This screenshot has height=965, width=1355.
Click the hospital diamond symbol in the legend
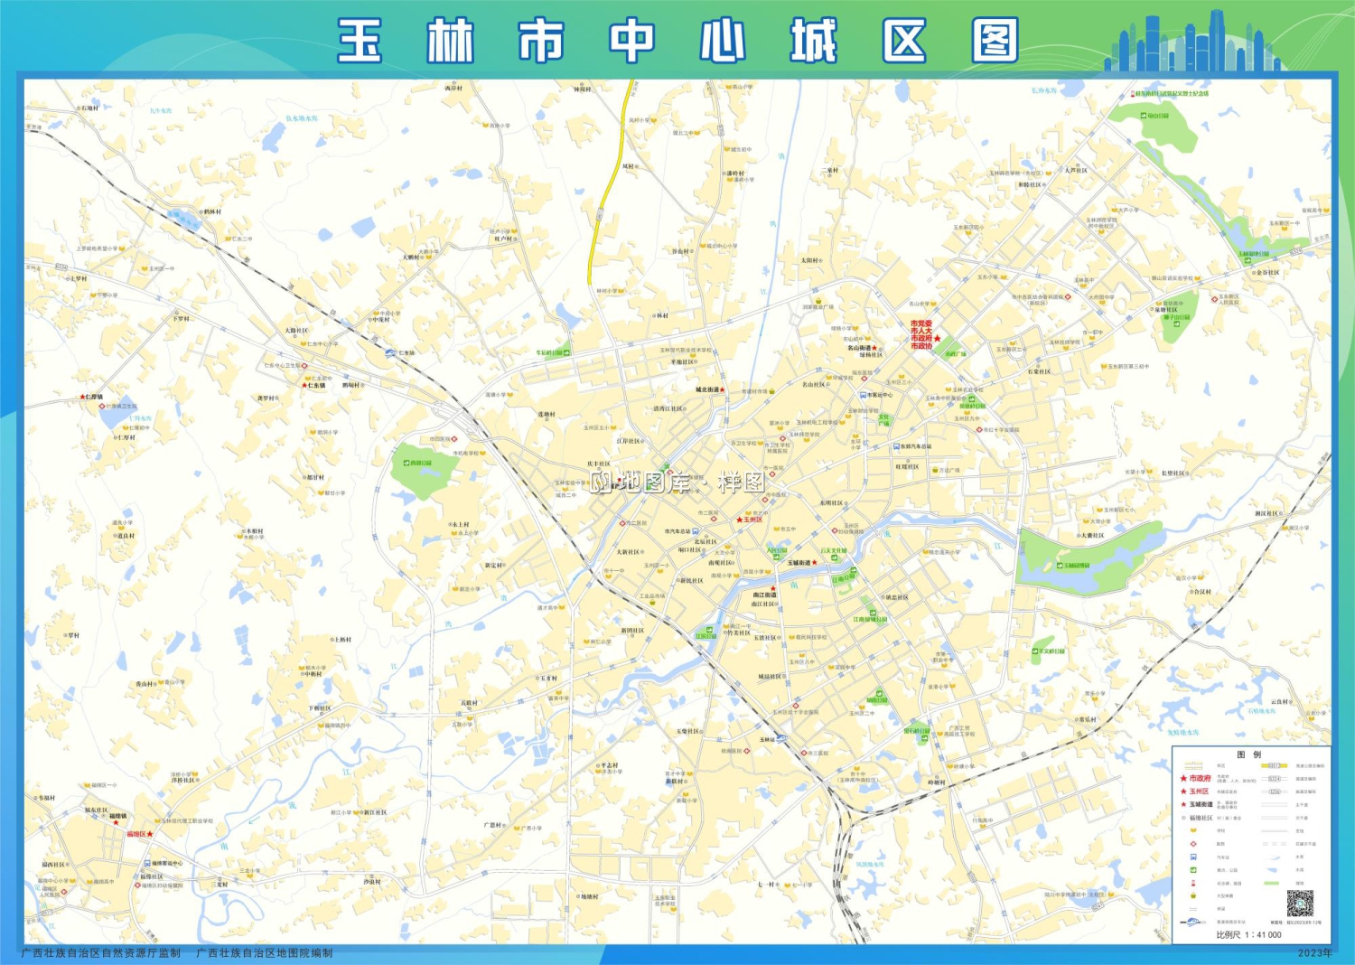click(x=1192, y=843)
